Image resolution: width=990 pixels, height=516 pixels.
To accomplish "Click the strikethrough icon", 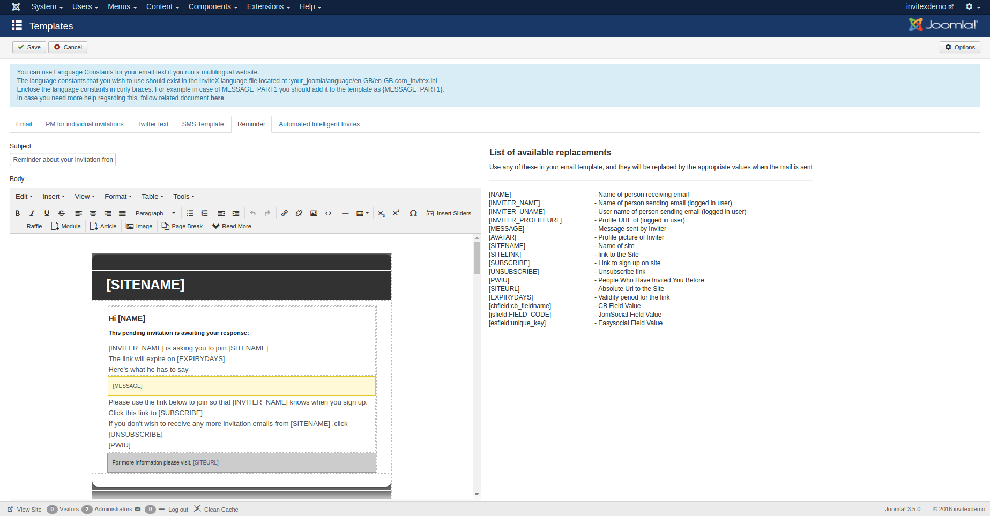I will point(62,213).
